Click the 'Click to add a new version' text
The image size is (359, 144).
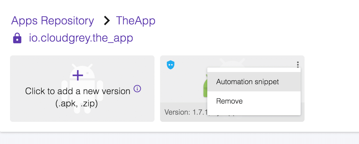[x=78, y=91]
